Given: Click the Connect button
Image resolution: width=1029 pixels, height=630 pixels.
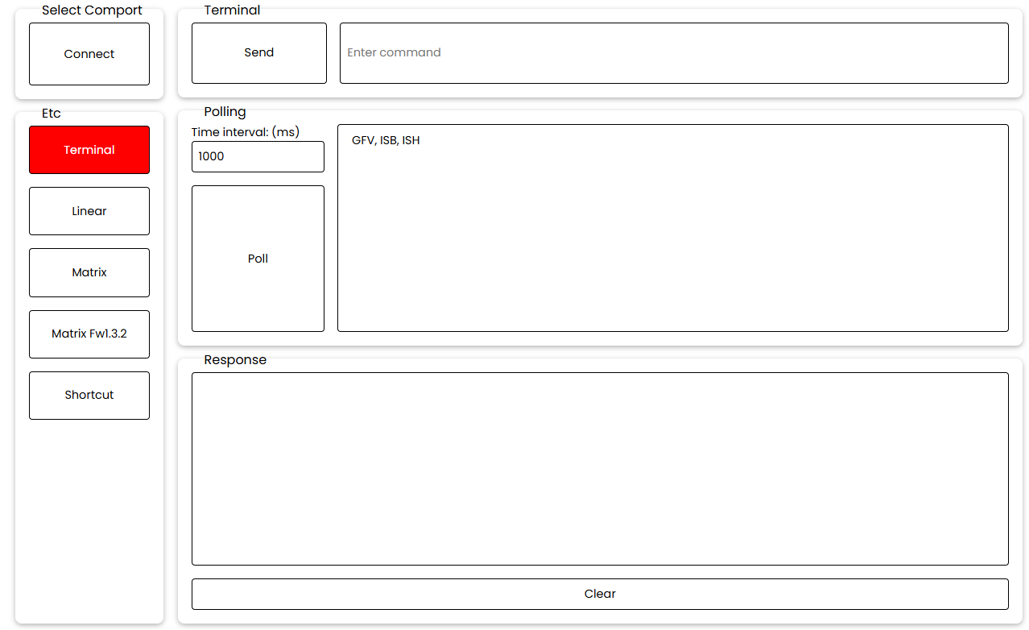Looking at the screenshot, I should click(89, 54).
